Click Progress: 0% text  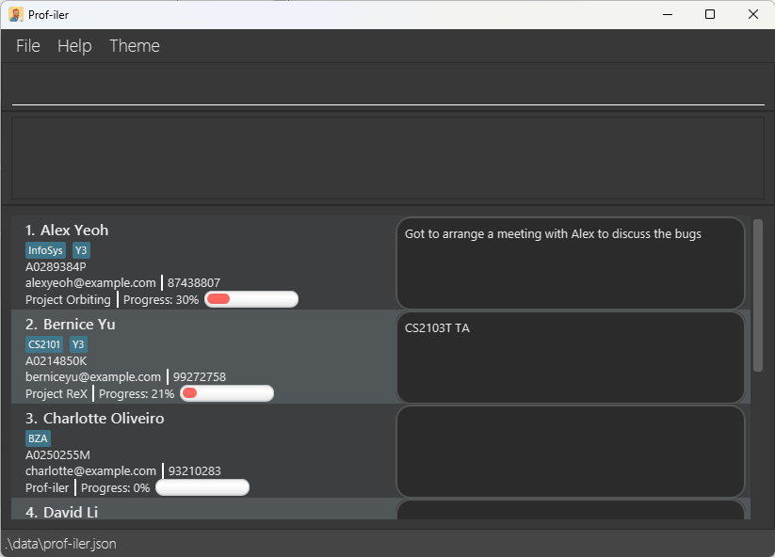115,488
